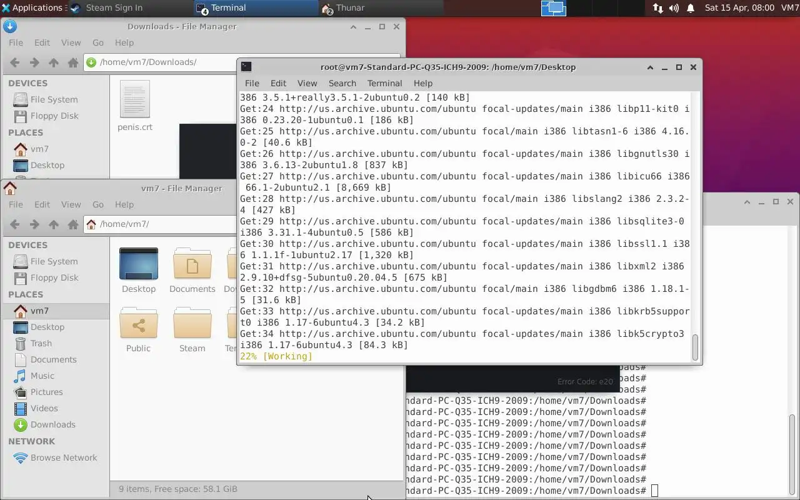Open the Applications menu in top panel

point(32,7)
